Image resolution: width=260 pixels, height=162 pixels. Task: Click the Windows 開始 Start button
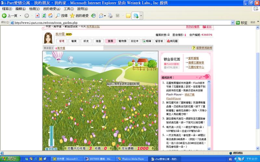(x=10, y=159)
